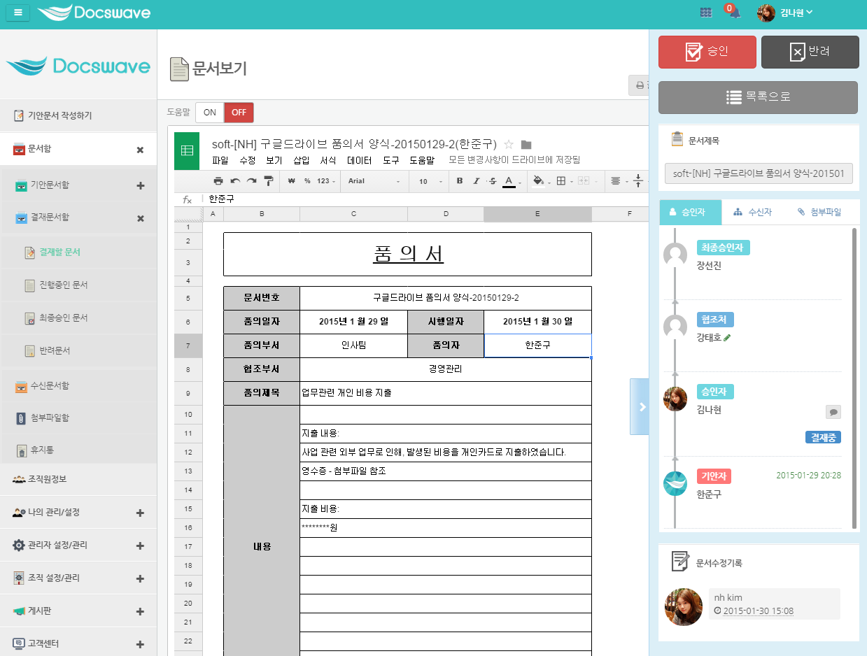Screen dimensions: 867x656
Task: Switch the 도움말 toggle to OFF
Action: pyautogui.click(x=239, y=113)
